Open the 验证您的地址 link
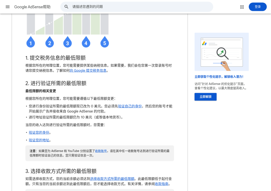Viewport: 271px width, 191px height. coord(39,140)
